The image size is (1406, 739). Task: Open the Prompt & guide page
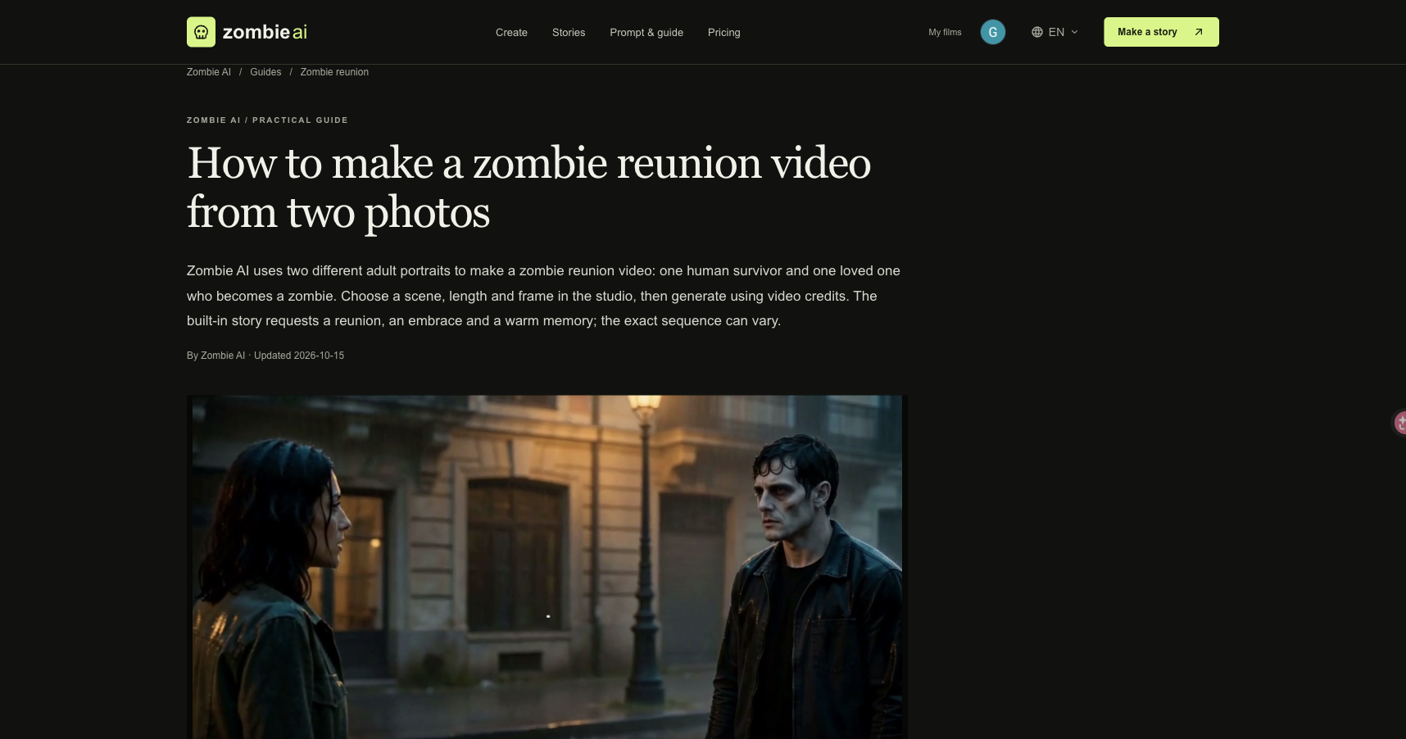pyautogui.click(x=646, y=32)
